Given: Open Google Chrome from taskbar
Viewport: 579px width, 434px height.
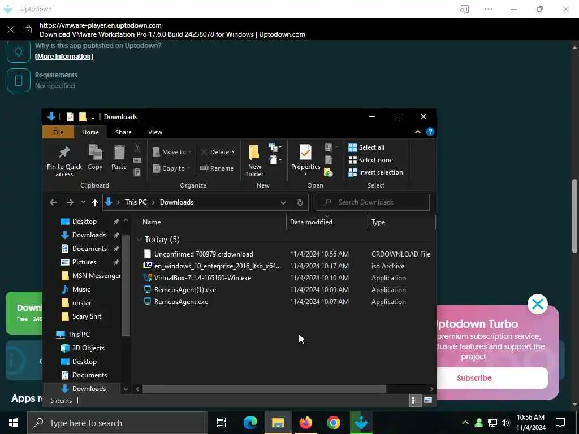Looking at the screenshot, I should pyautogui.click(x=334, y=423).
